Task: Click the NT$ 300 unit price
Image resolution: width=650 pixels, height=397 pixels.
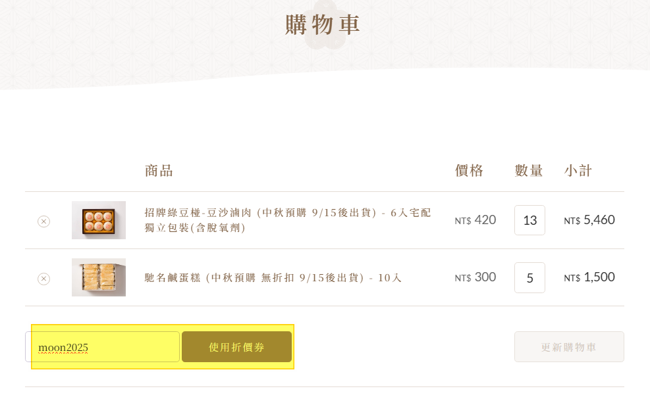Action: (x=475, y=277)
